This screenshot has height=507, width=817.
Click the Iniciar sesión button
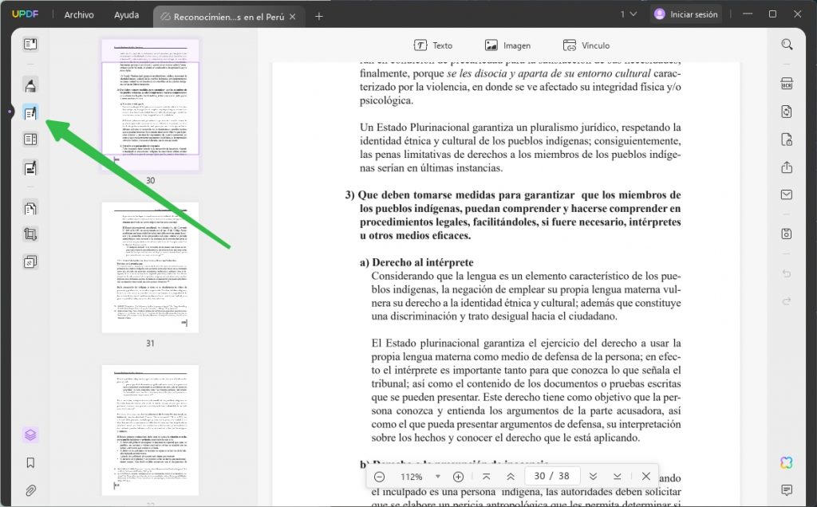click(688, 14)
